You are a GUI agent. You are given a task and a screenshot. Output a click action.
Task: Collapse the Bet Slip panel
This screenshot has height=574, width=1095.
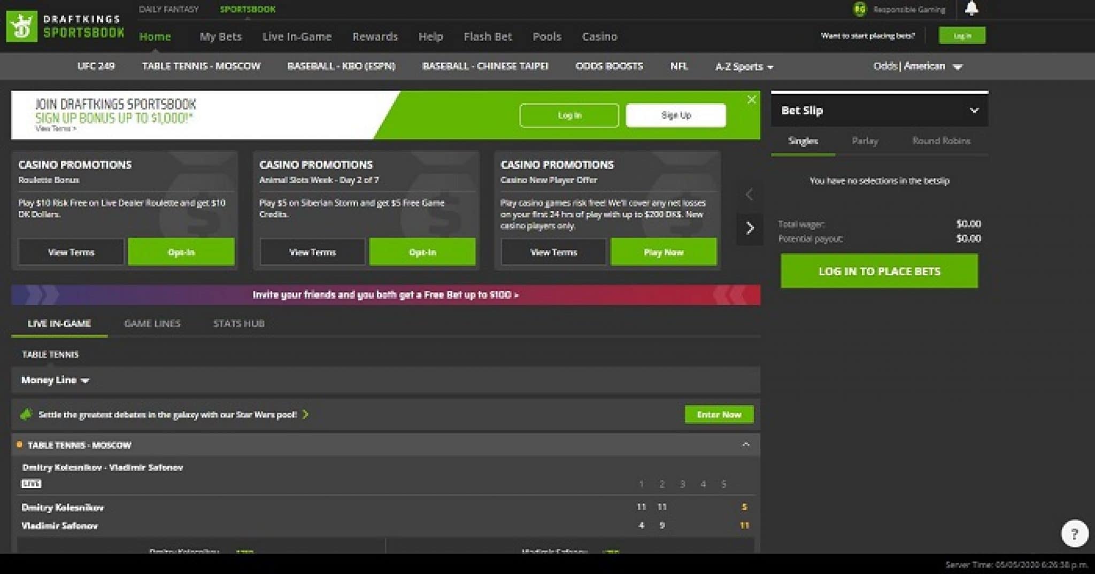975,110
